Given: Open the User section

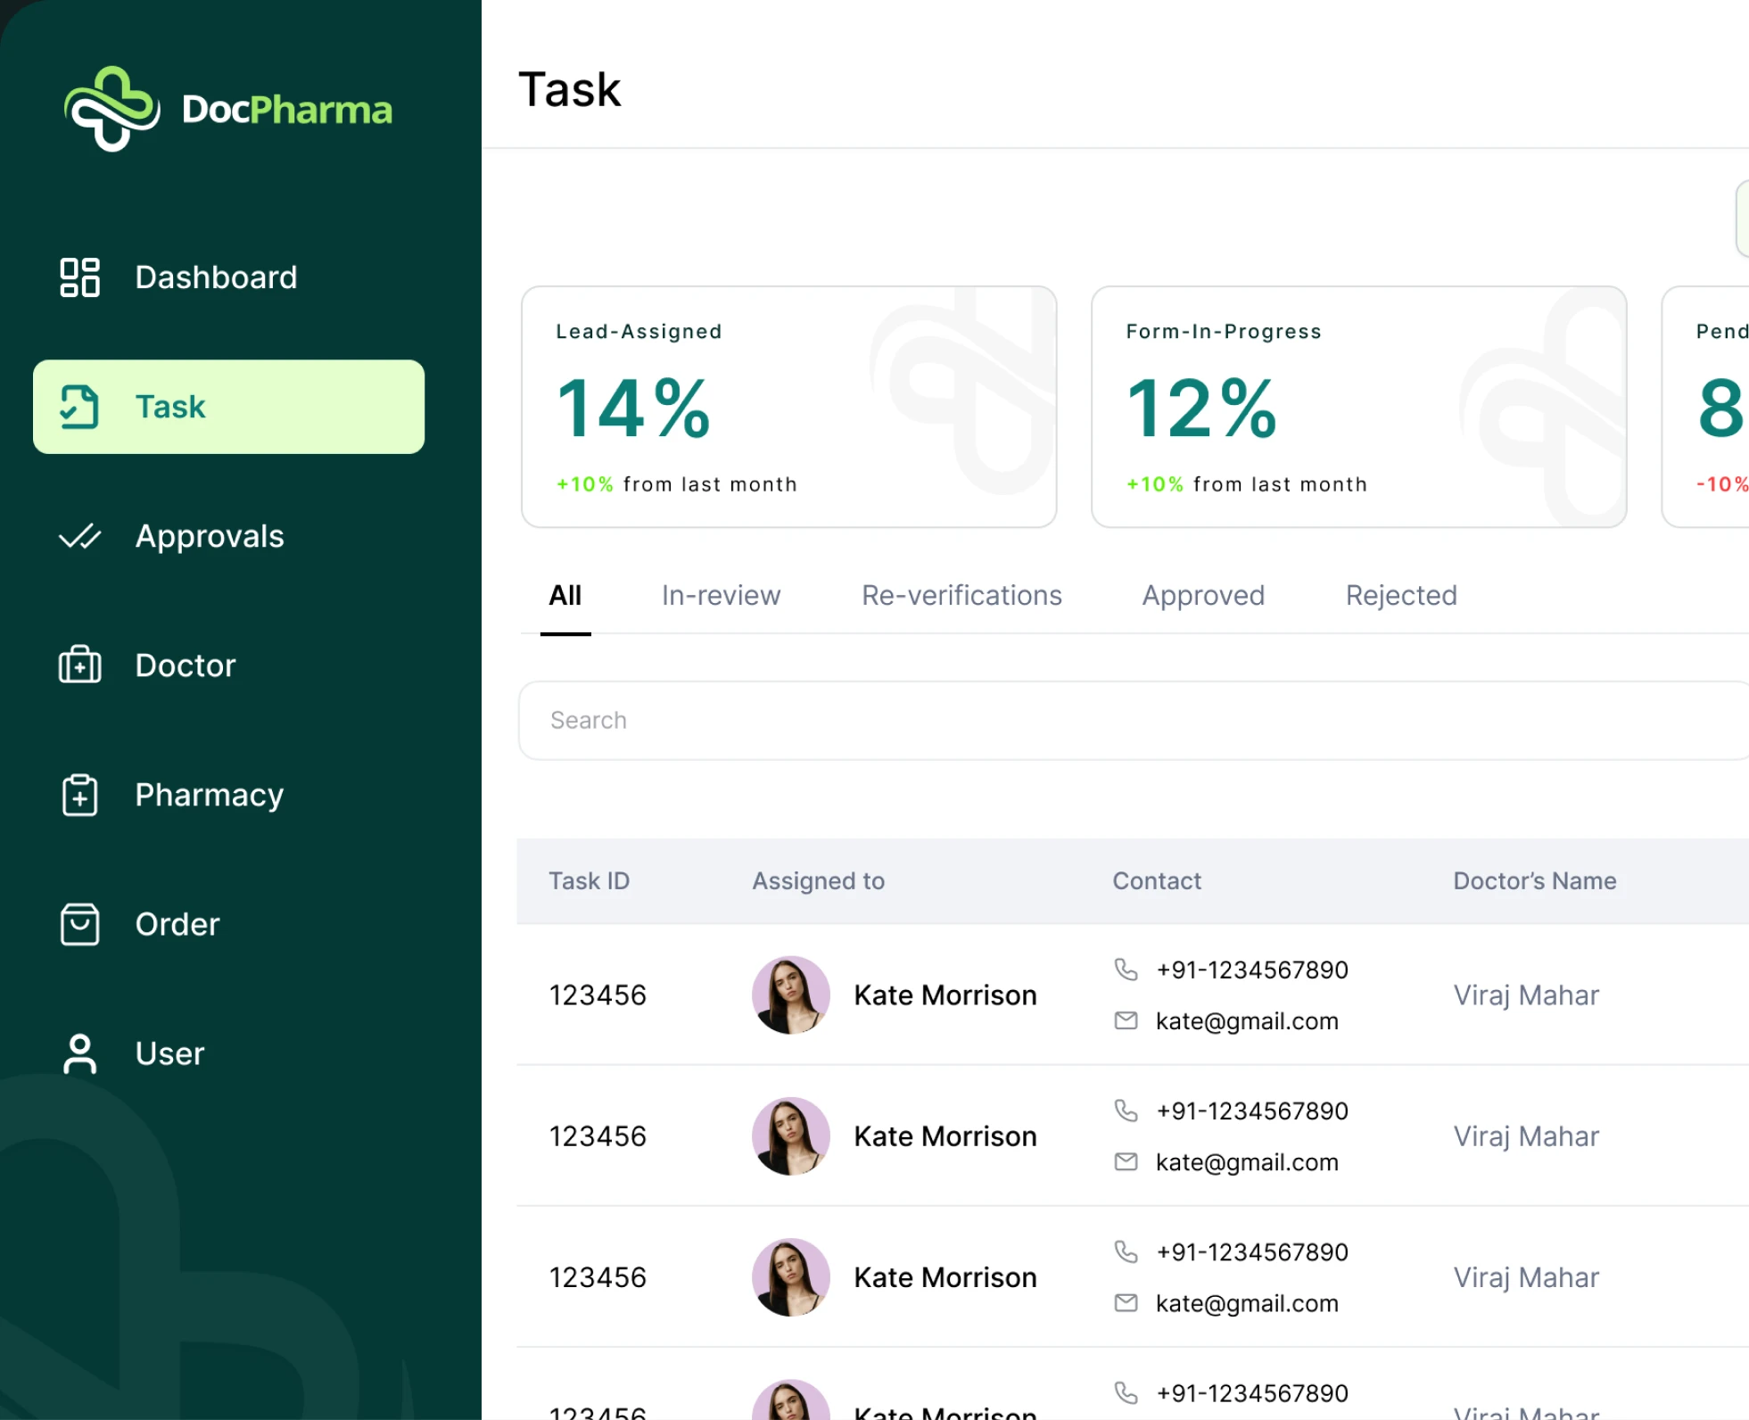Looking at the screenshot, I should coord(170,1053).
